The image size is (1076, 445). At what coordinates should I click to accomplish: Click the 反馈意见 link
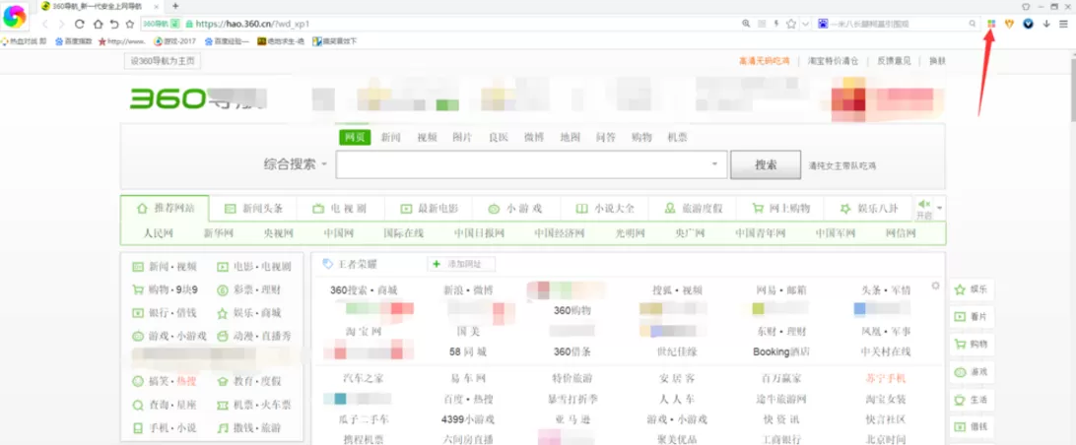[x=894, y=60]
